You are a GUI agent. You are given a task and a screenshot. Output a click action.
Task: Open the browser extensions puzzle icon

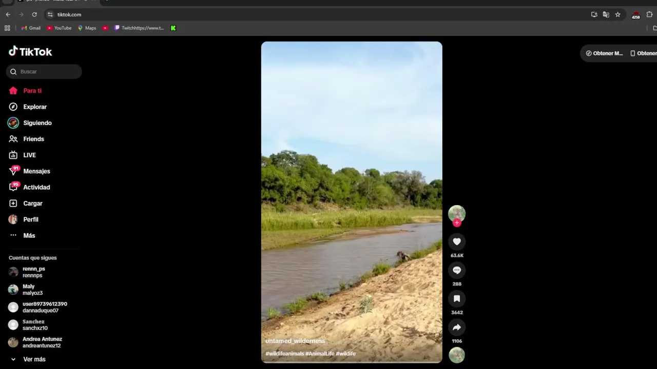(x=649, y=14)
